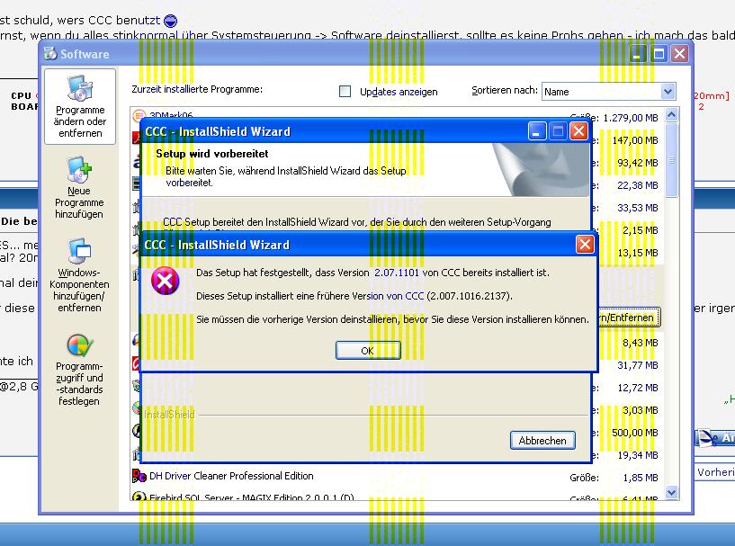Open Programmzugriff und -standards festlegen
Image resolution: width=735 pixels, height=546 pixels.
(x=79, y=370)
